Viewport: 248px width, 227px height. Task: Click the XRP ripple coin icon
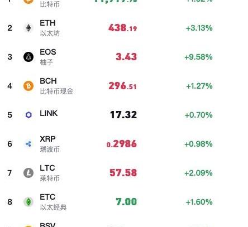[x=28, y=144]
